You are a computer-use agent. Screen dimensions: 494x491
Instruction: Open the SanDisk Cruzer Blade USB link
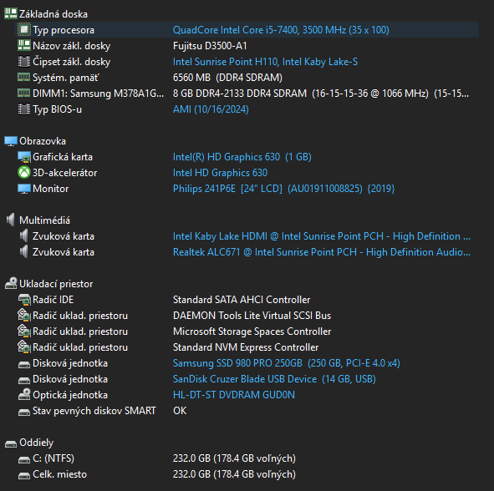click(x=274, y=378)
